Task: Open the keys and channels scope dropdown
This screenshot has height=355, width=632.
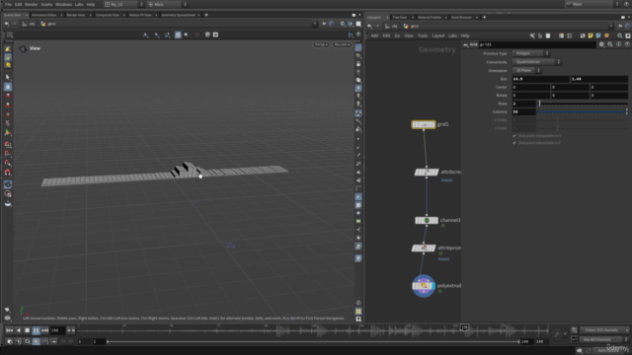Action: point(603,330)
